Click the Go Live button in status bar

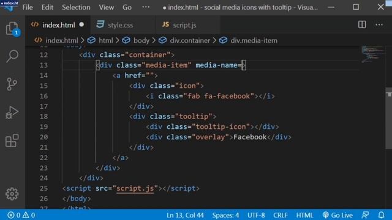[x=337, y=215]
